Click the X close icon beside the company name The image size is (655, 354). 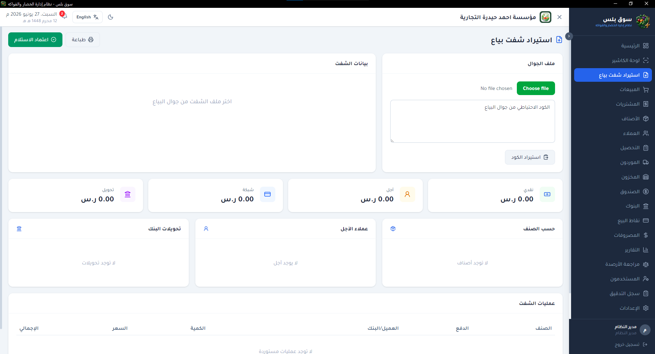click(x=559, y=17)
